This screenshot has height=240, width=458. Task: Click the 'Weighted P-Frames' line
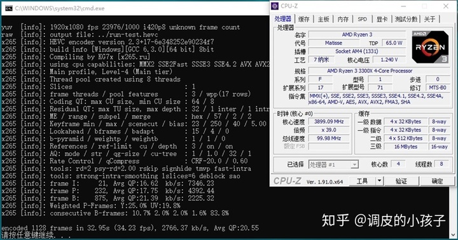tap(91, 206)
